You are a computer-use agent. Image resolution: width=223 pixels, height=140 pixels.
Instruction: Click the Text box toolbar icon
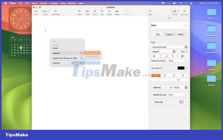[x=102, y=11]
